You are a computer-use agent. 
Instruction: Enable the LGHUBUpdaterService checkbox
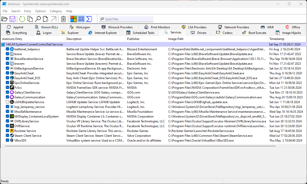7,102
